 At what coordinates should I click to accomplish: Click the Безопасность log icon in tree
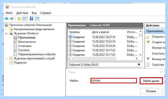click(15, 42)
